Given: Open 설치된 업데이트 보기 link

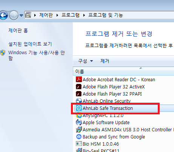Looking at the screenshot, I should point(30,44).
